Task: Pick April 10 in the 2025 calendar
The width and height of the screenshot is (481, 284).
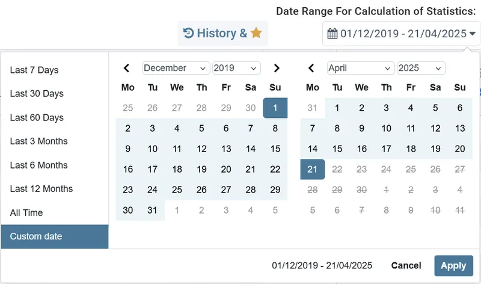Action: tap(386, 128)
